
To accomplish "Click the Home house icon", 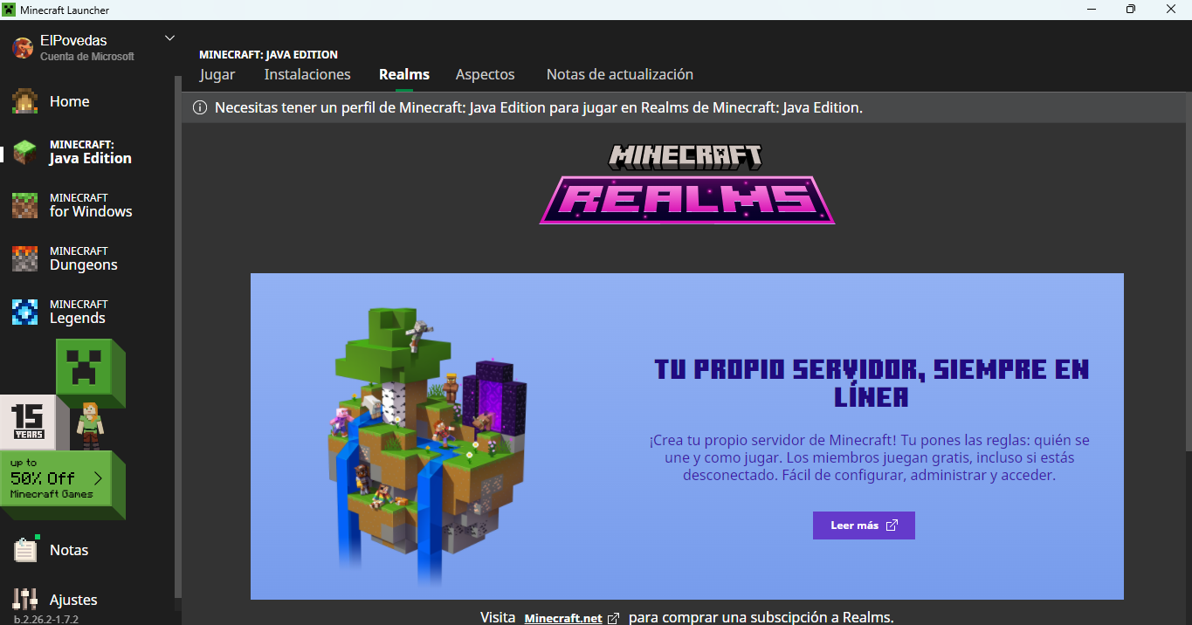I will 24,101.
